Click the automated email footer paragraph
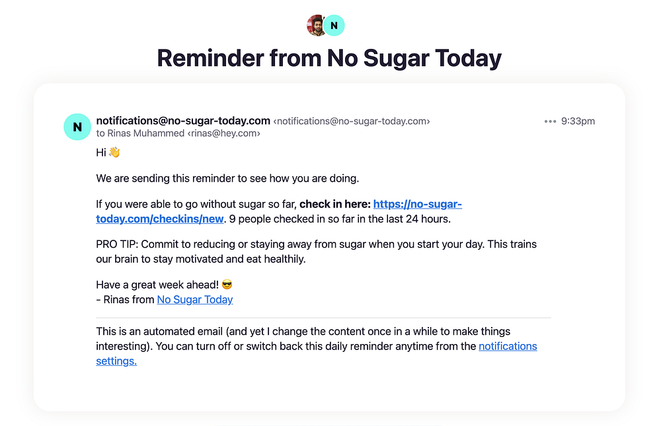This screenshot has height=426, width=661. 284,339
